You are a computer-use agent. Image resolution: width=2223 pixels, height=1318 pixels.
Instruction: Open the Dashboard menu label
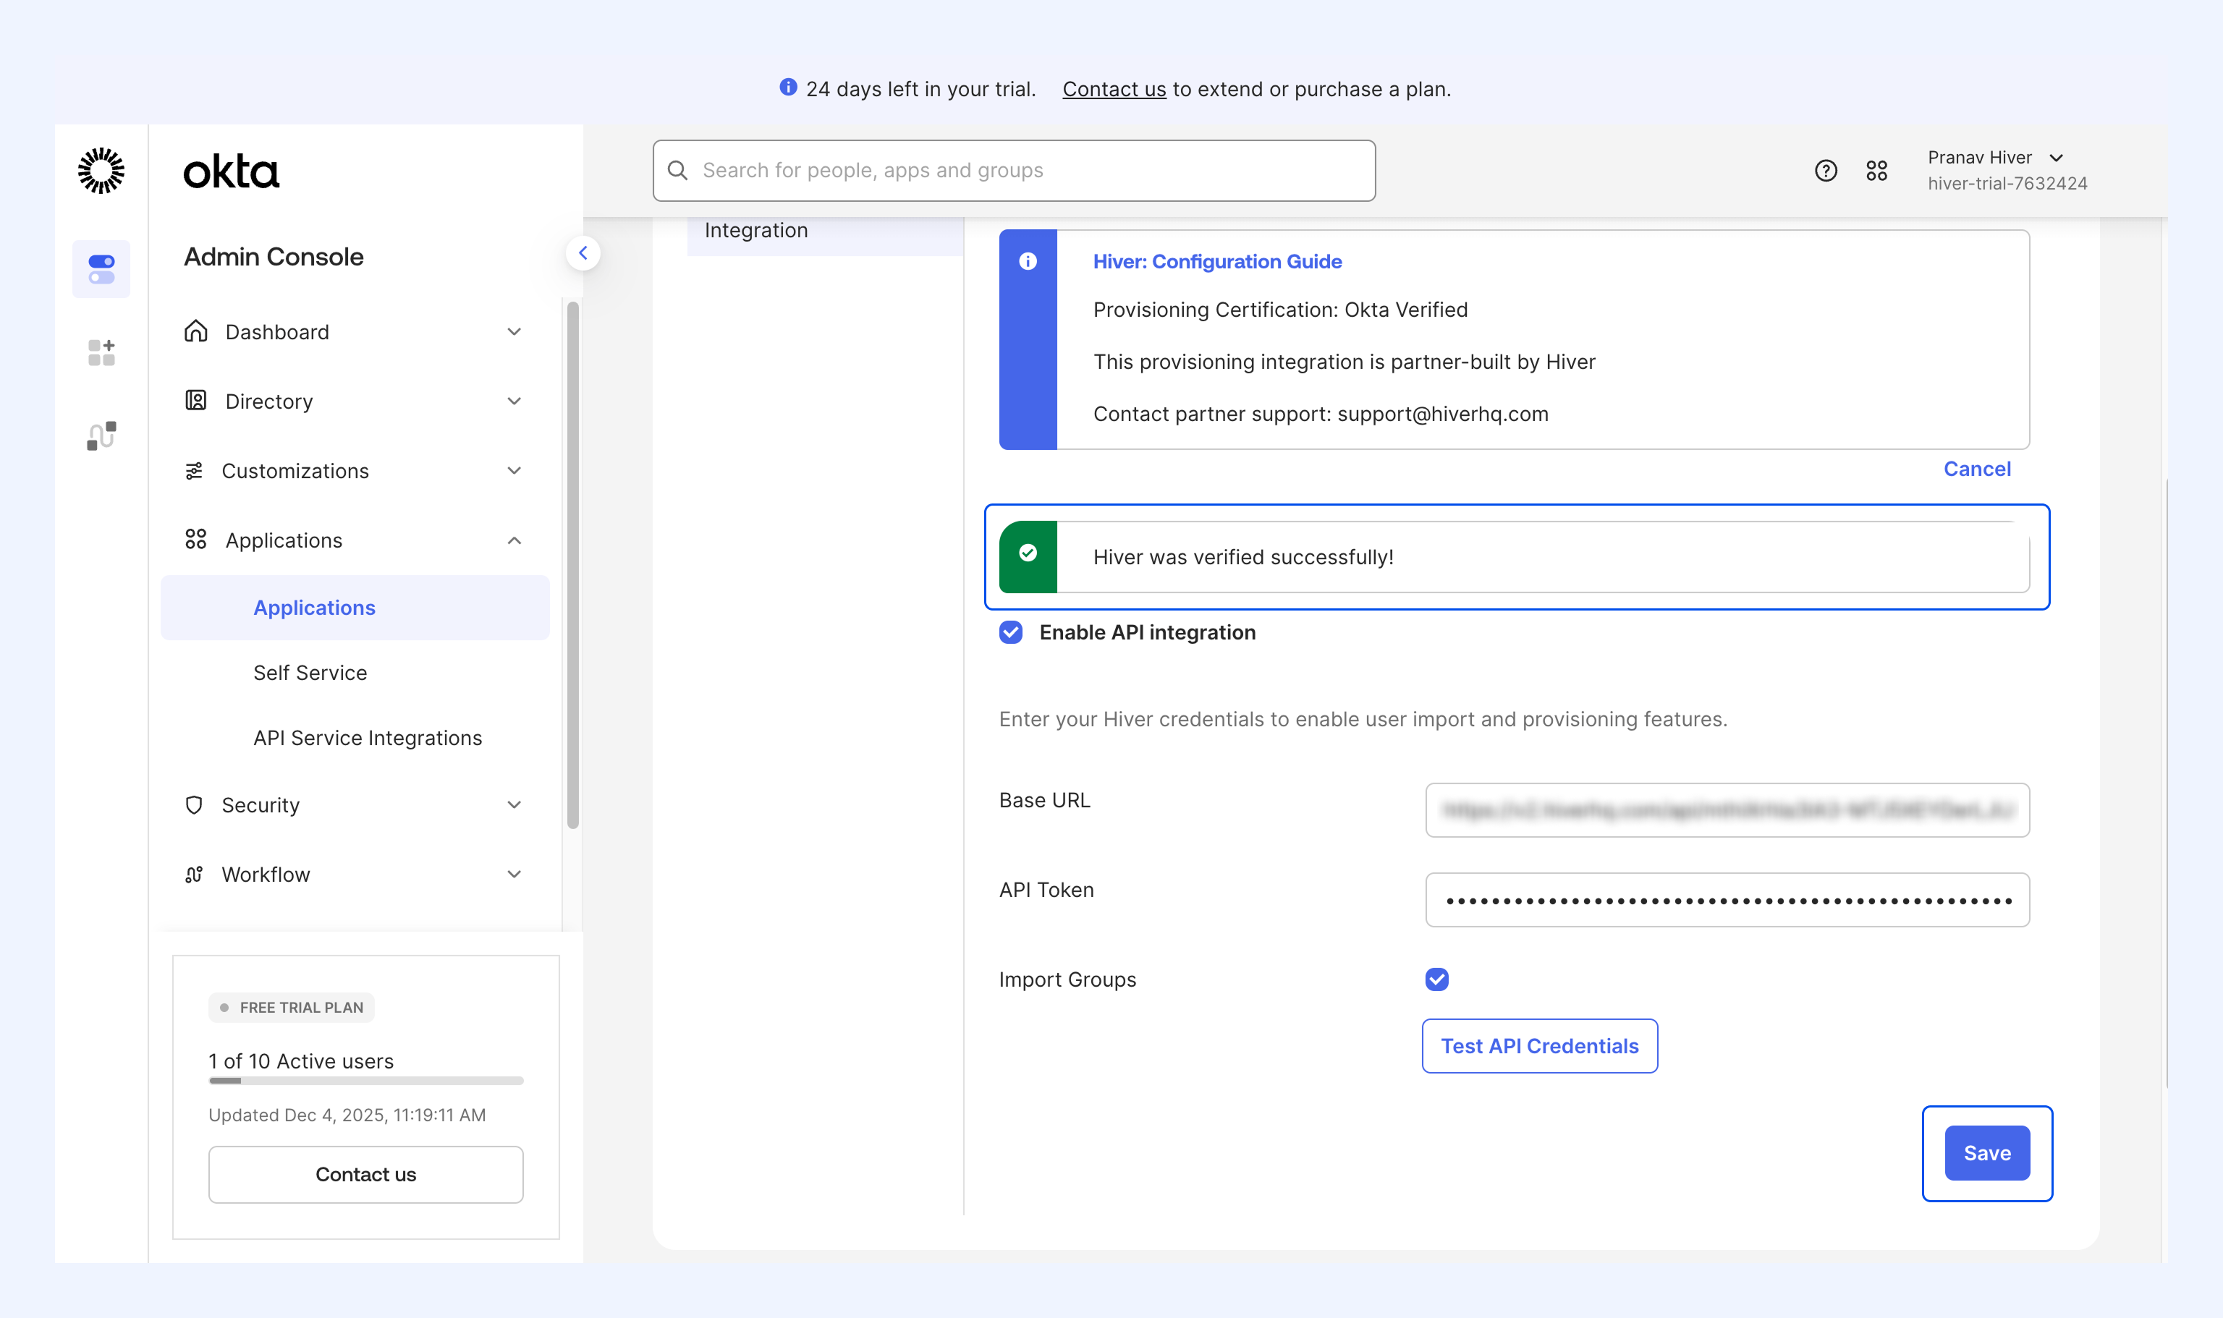277,331
